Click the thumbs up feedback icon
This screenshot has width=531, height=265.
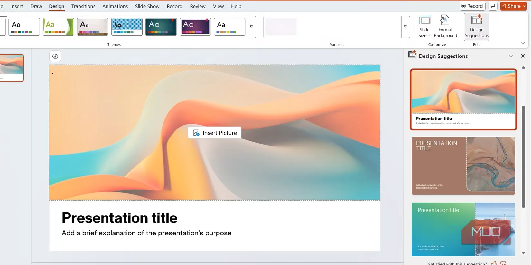coord(494,263)
